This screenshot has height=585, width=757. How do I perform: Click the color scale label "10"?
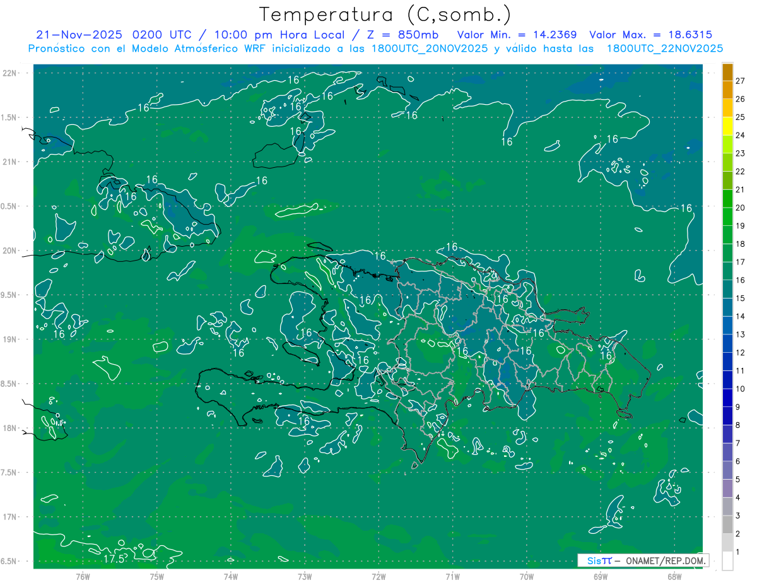pyautogui.click(x=740, y=389)
